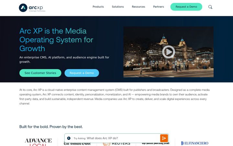The width and height of the screenshot is (233, 146).
Task: Click the heading Arc XP is the Media Operating System
Action: pos(56,40)
